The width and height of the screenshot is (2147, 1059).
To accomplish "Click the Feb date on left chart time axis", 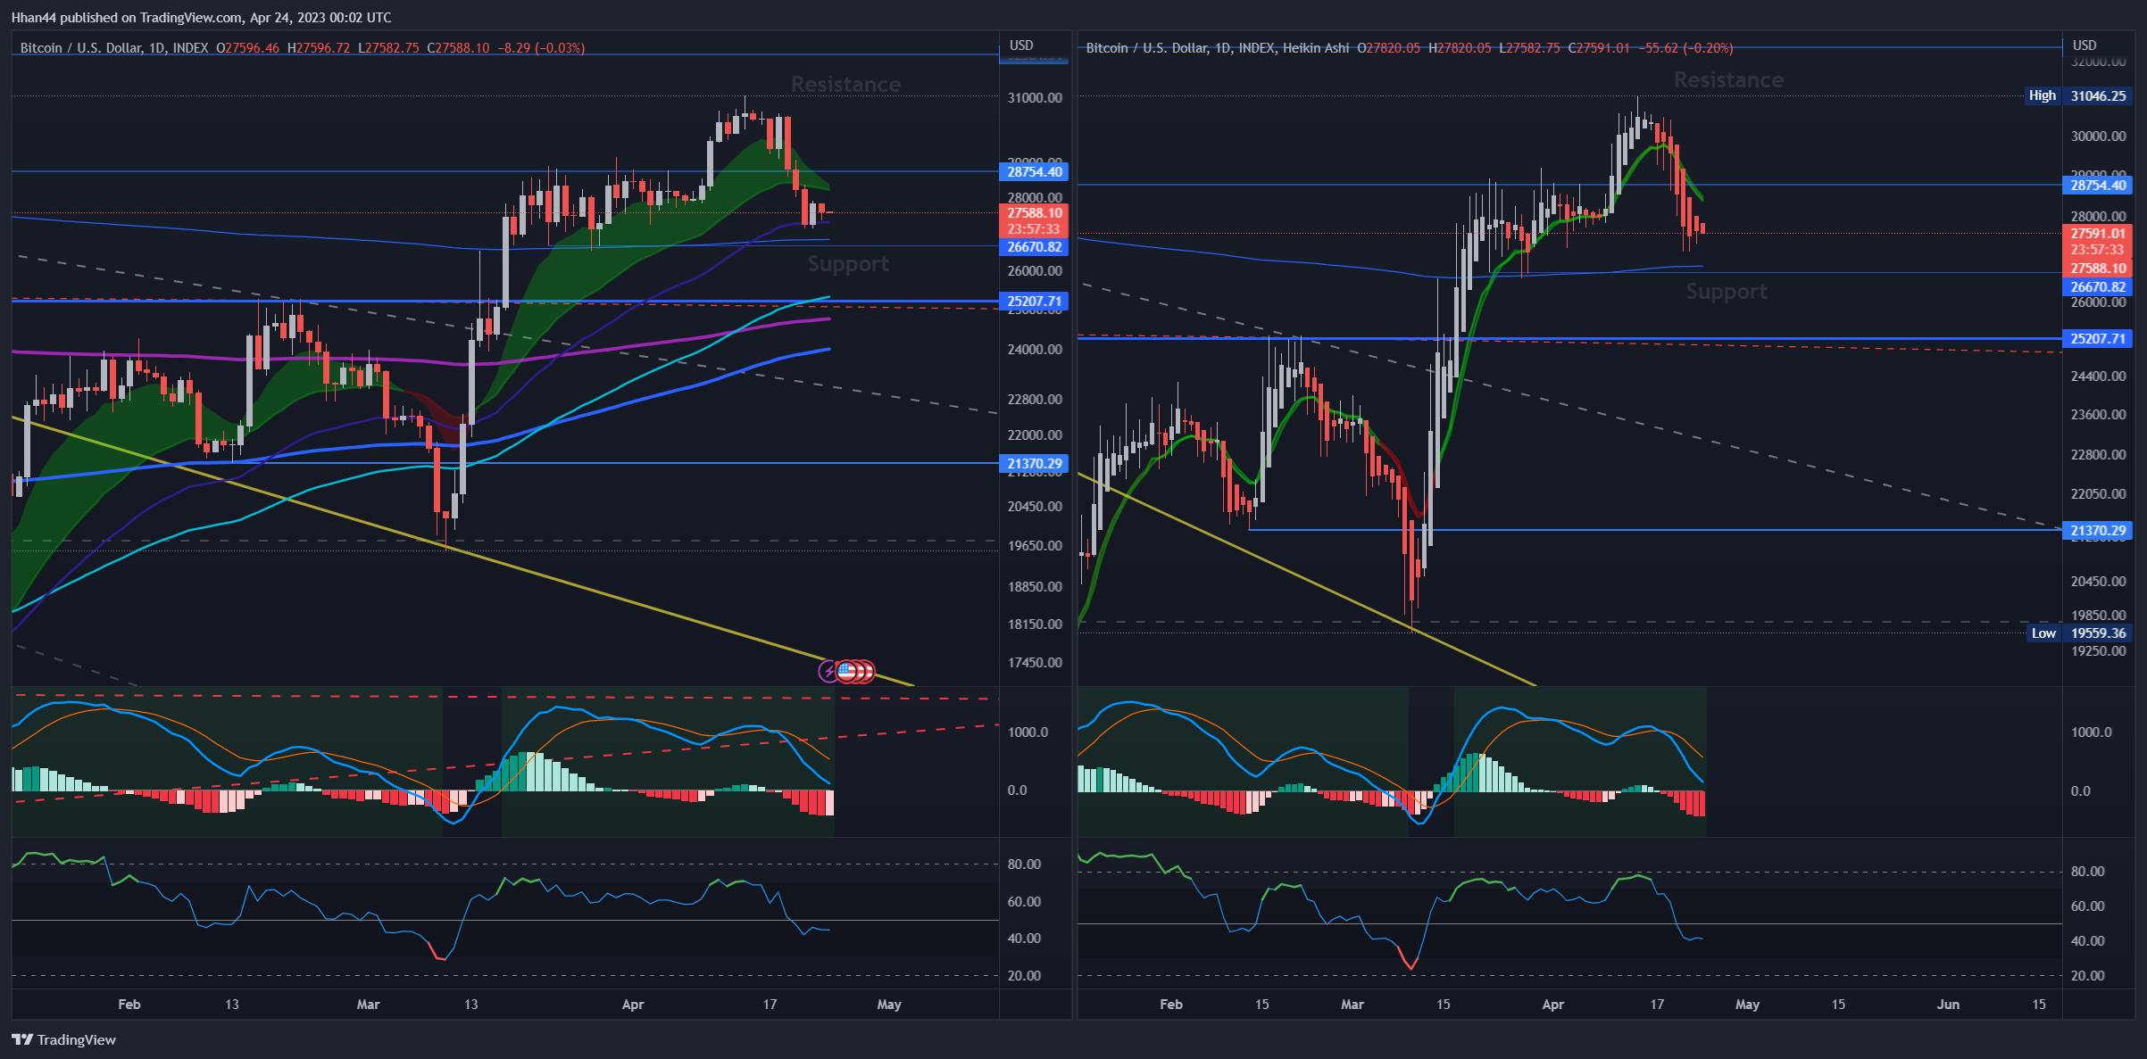I will point(129,1005).
